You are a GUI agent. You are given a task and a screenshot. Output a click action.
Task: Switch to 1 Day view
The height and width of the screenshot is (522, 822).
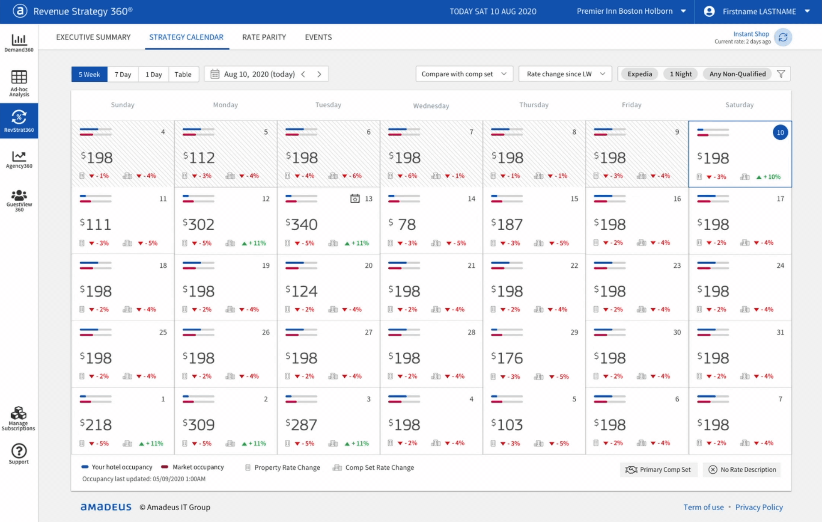[154, 74]
